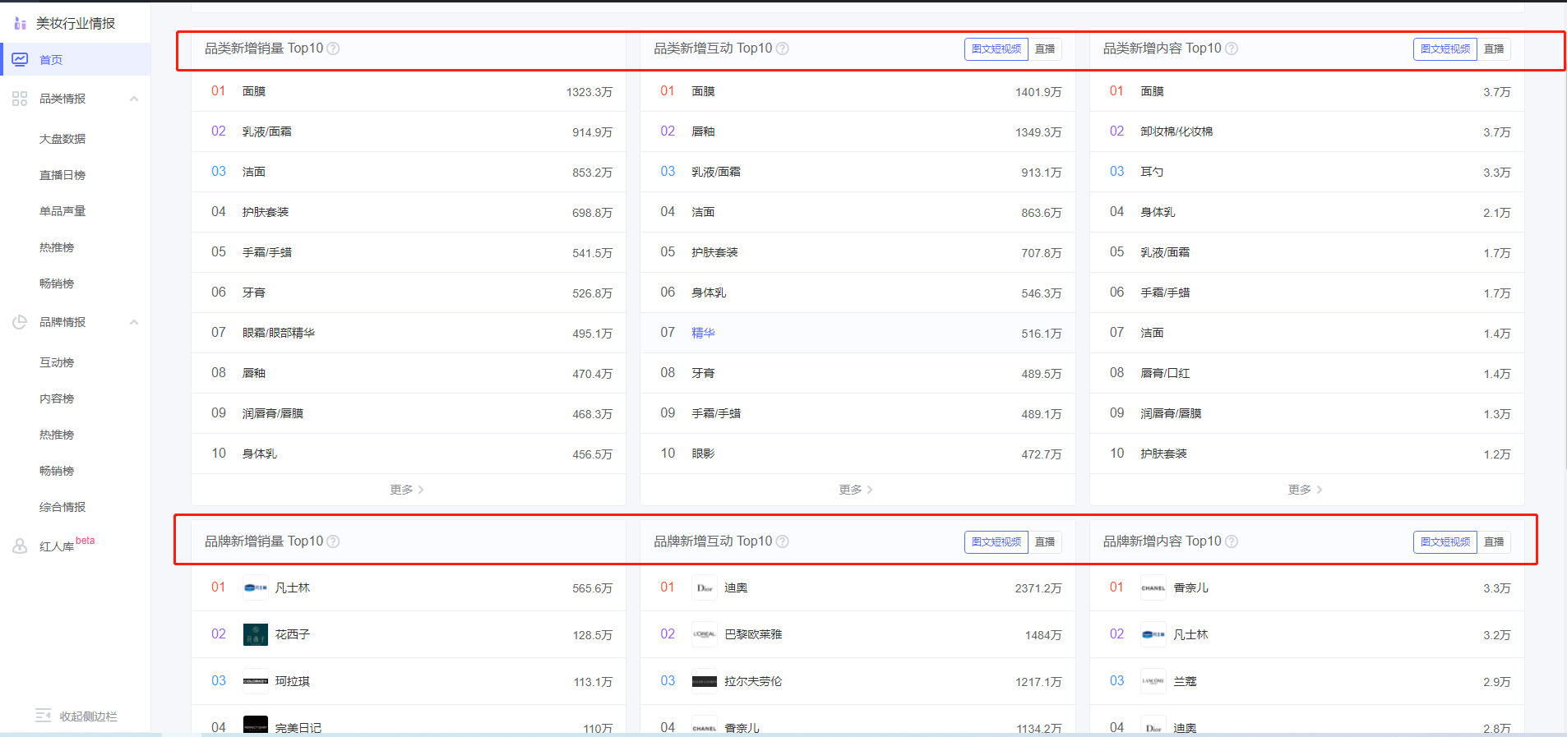The width and height of the screenshot is (1567, 737).
Task: Click 卸妆棉/化妆棉 in content list
Action: (1176, 131)
